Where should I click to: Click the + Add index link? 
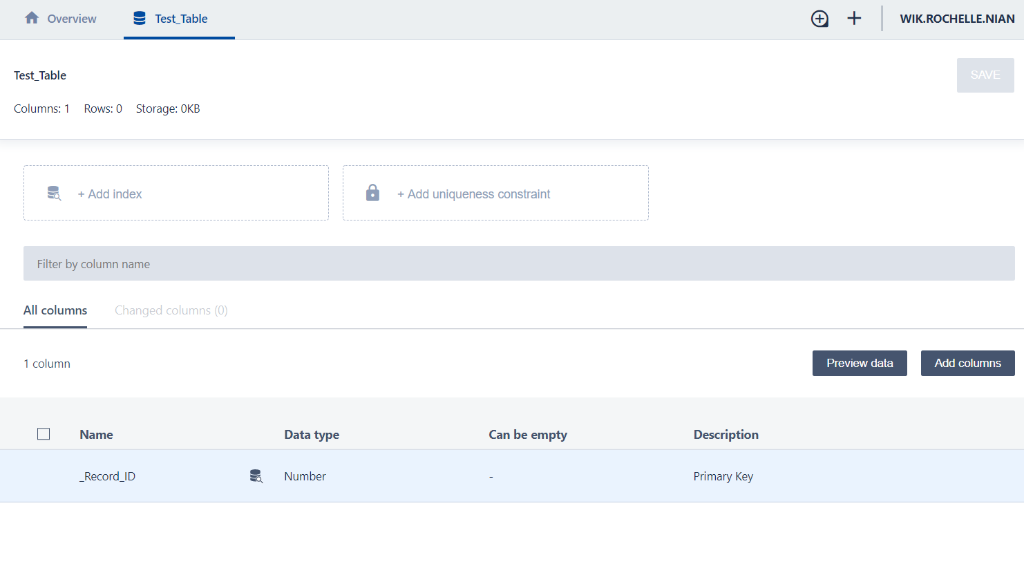110,194
